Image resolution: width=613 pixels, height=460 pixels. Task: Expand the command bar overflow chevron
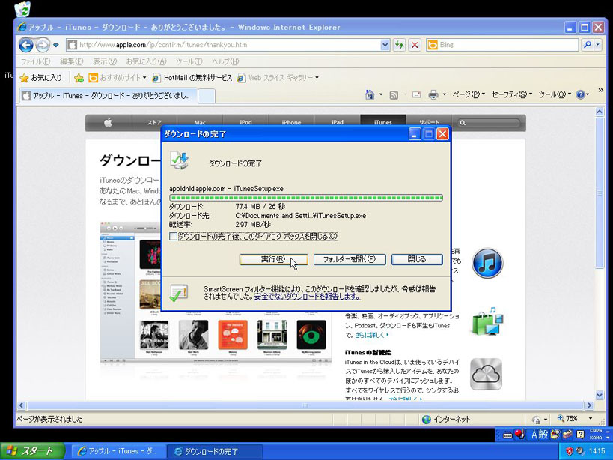(x=600, y=91)
